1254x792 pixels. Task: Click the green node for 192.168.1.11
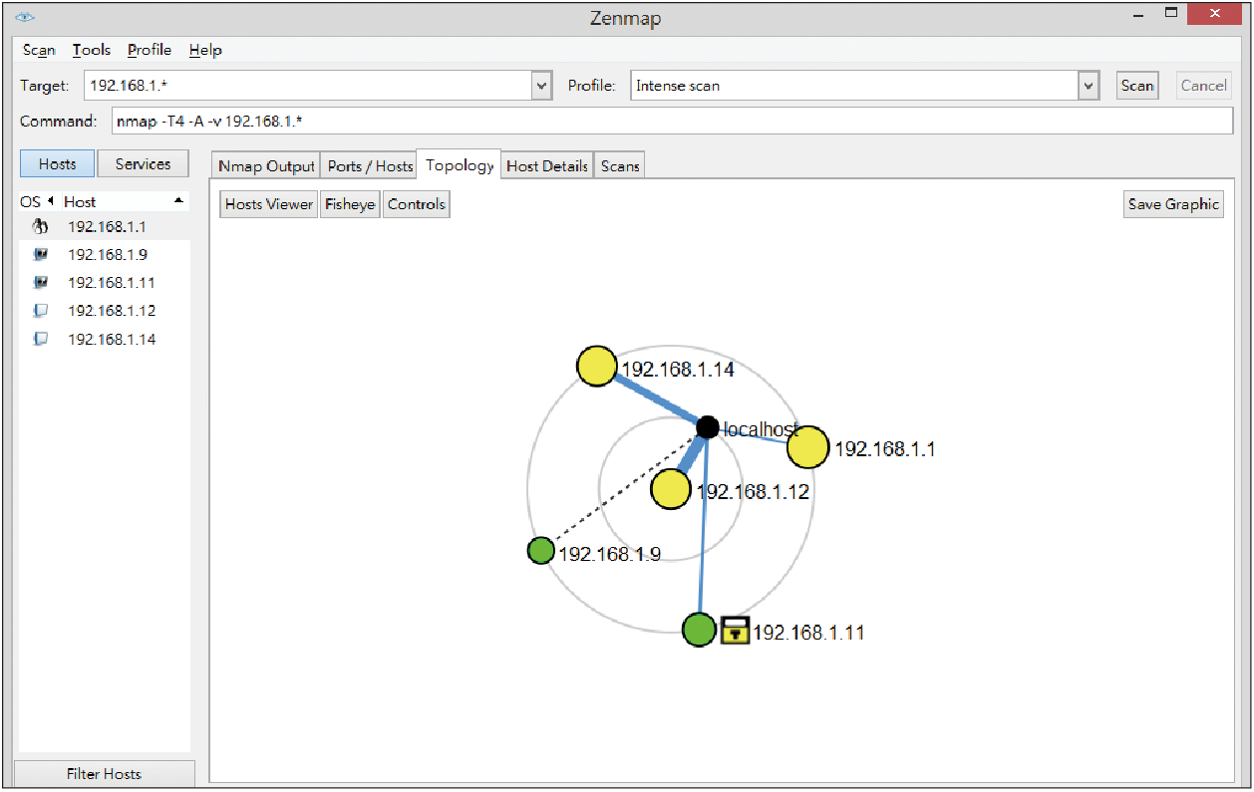[x=700, y=630]
